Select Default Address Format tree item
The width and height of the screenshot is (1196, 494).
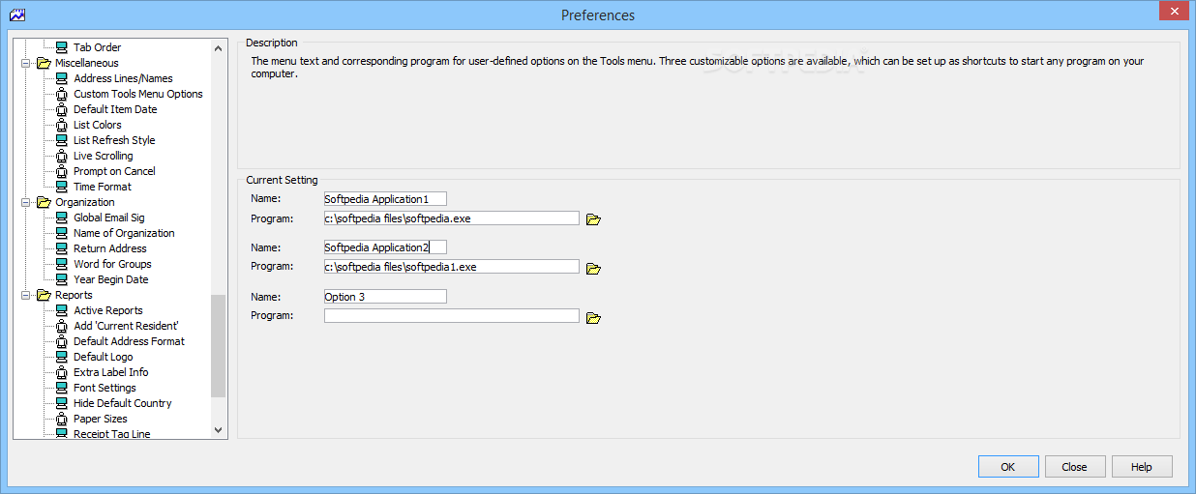129,341
